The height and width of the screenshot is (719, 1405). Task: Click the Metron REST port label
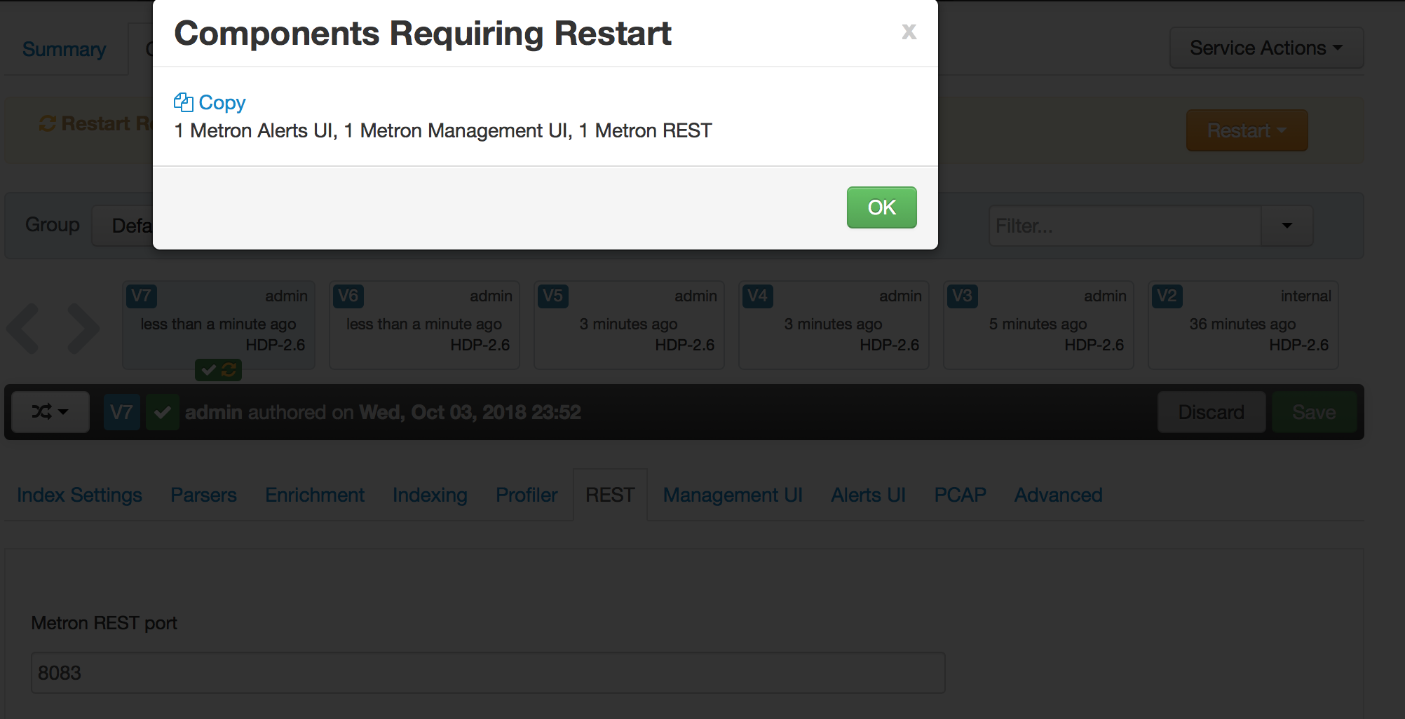(x=104, y=623)
